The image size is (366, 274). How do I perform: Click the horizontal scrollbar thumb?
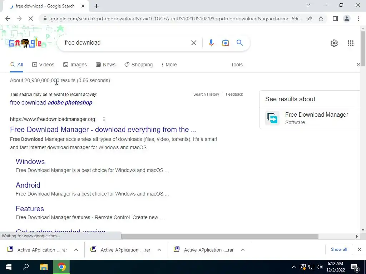[x=220, y=236]
